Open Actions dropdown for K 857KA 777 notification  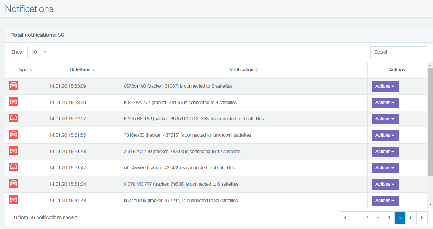[x=385, y=103]
